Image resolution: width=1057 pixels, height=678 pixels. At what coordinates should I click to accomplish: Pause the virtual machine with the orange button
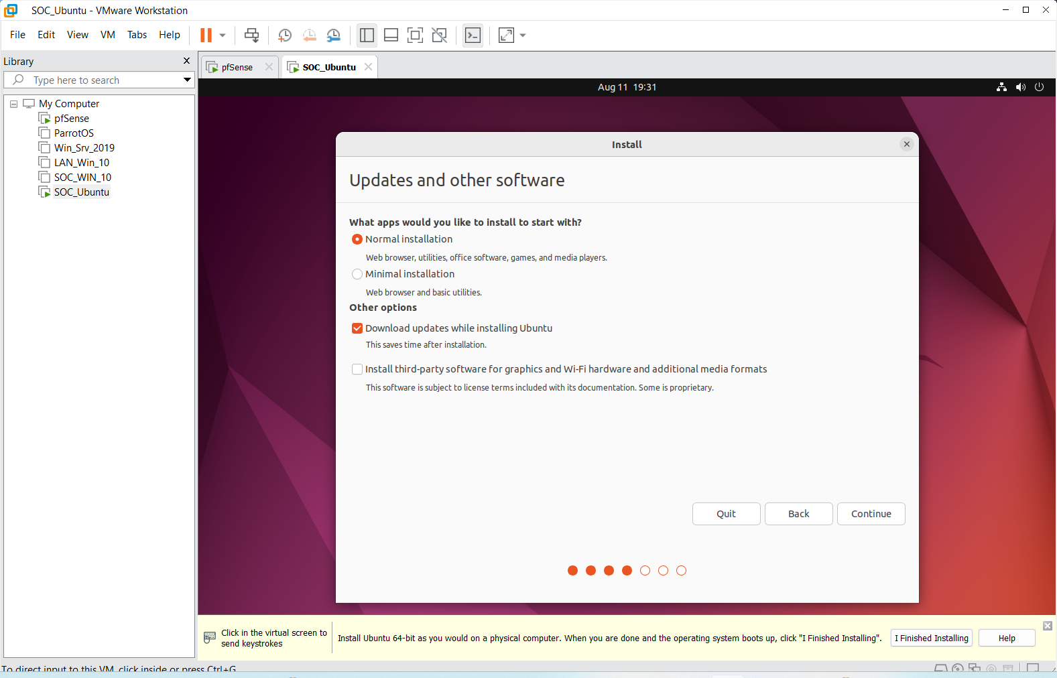(x=206, y=35)
